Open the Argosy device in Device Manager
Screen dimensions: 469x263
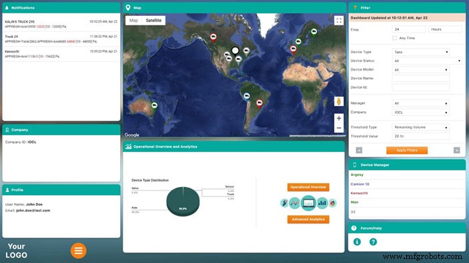357,174
